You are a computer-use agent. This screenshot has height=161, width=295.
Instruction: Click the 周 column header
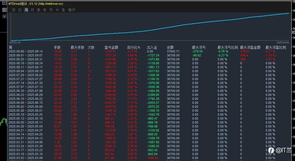coord(10,48)
